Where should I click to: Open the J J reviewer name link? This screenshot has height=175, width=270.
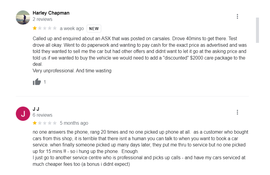click(36, 109)
